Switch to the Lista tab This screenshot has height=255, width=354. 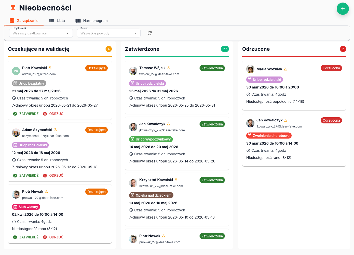pos(57,21)
